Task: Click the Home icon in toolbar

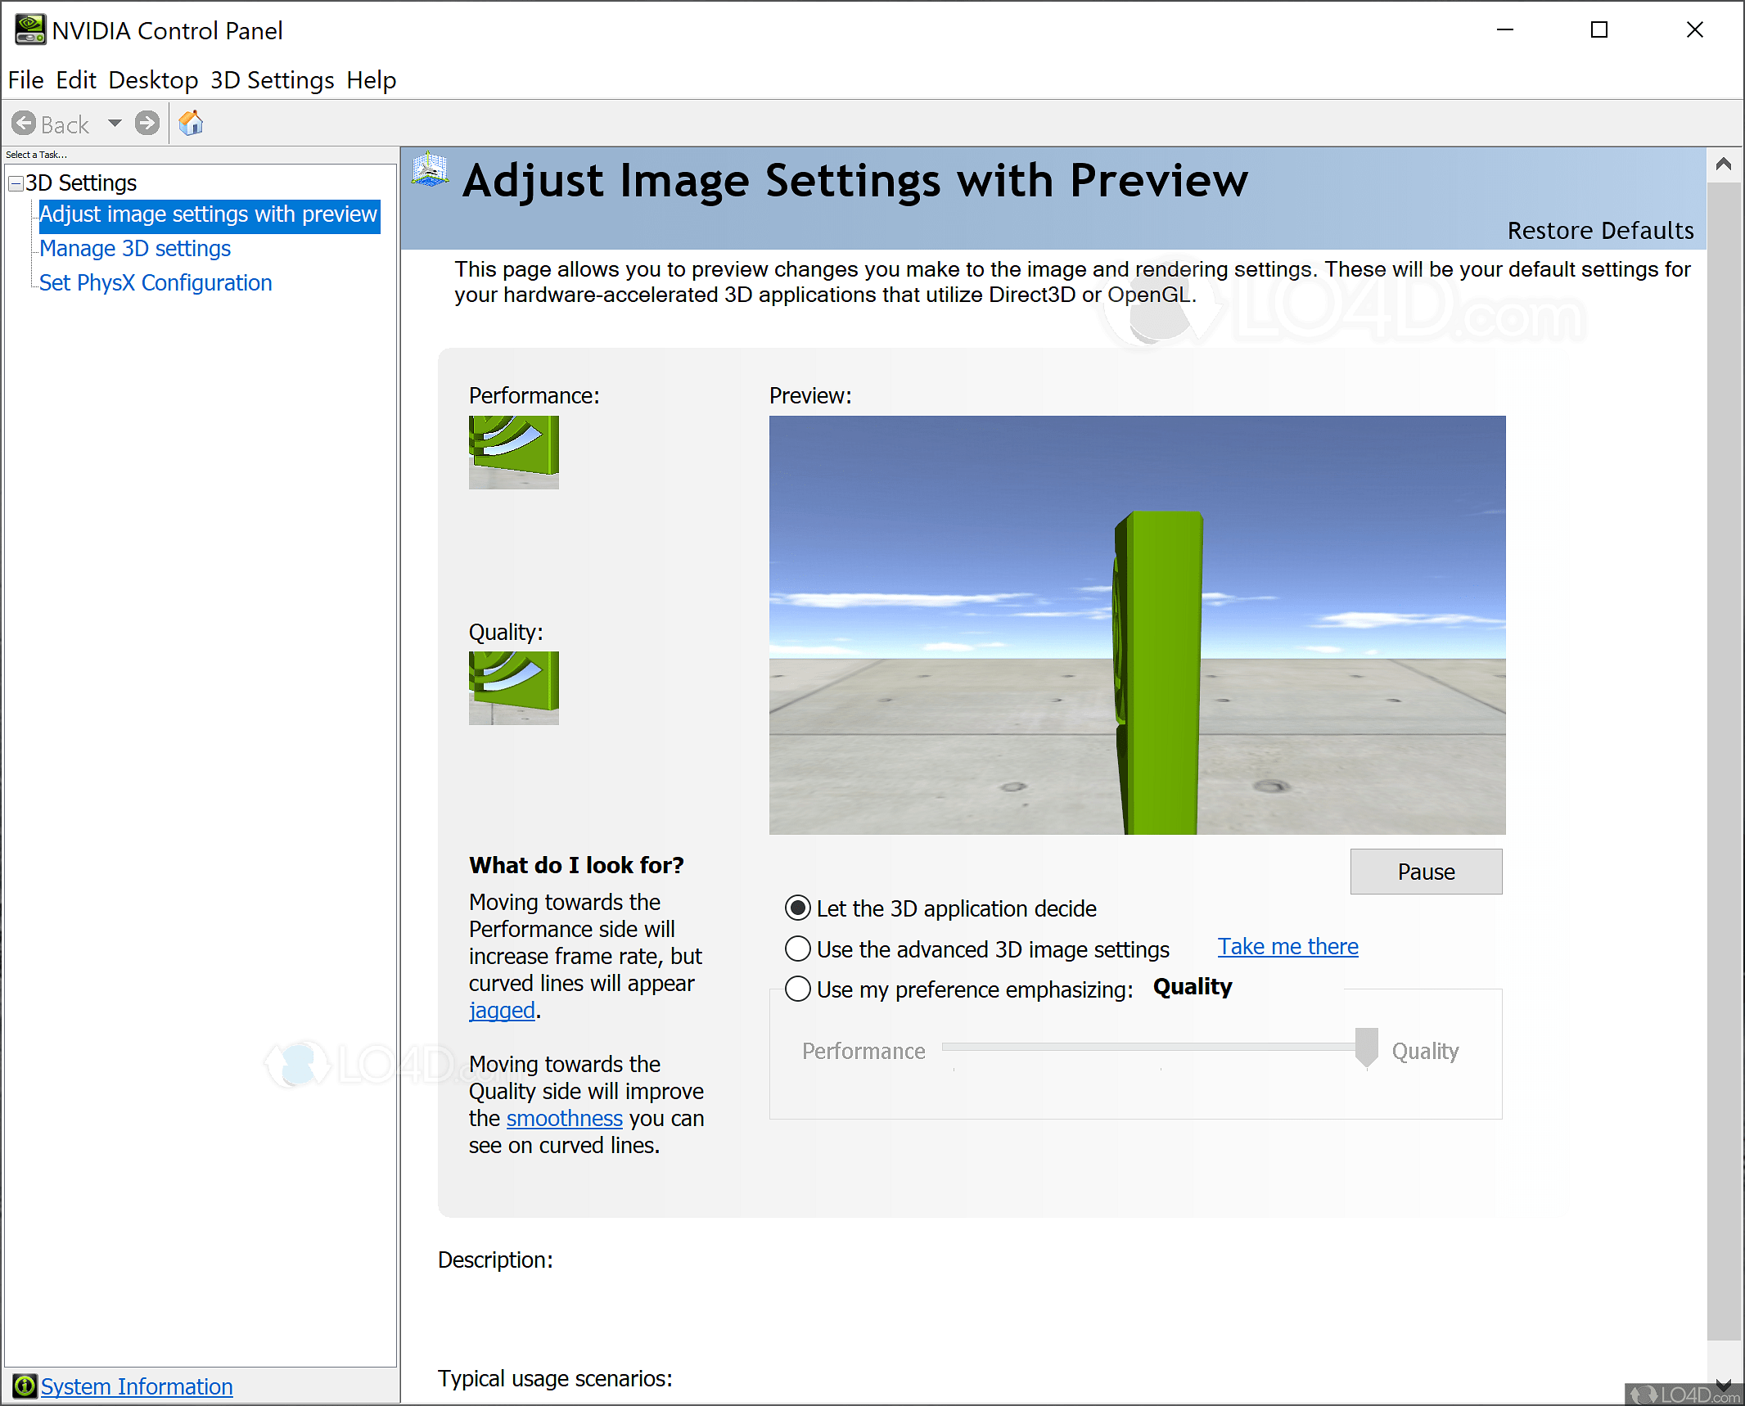Action: pos(191,124)
